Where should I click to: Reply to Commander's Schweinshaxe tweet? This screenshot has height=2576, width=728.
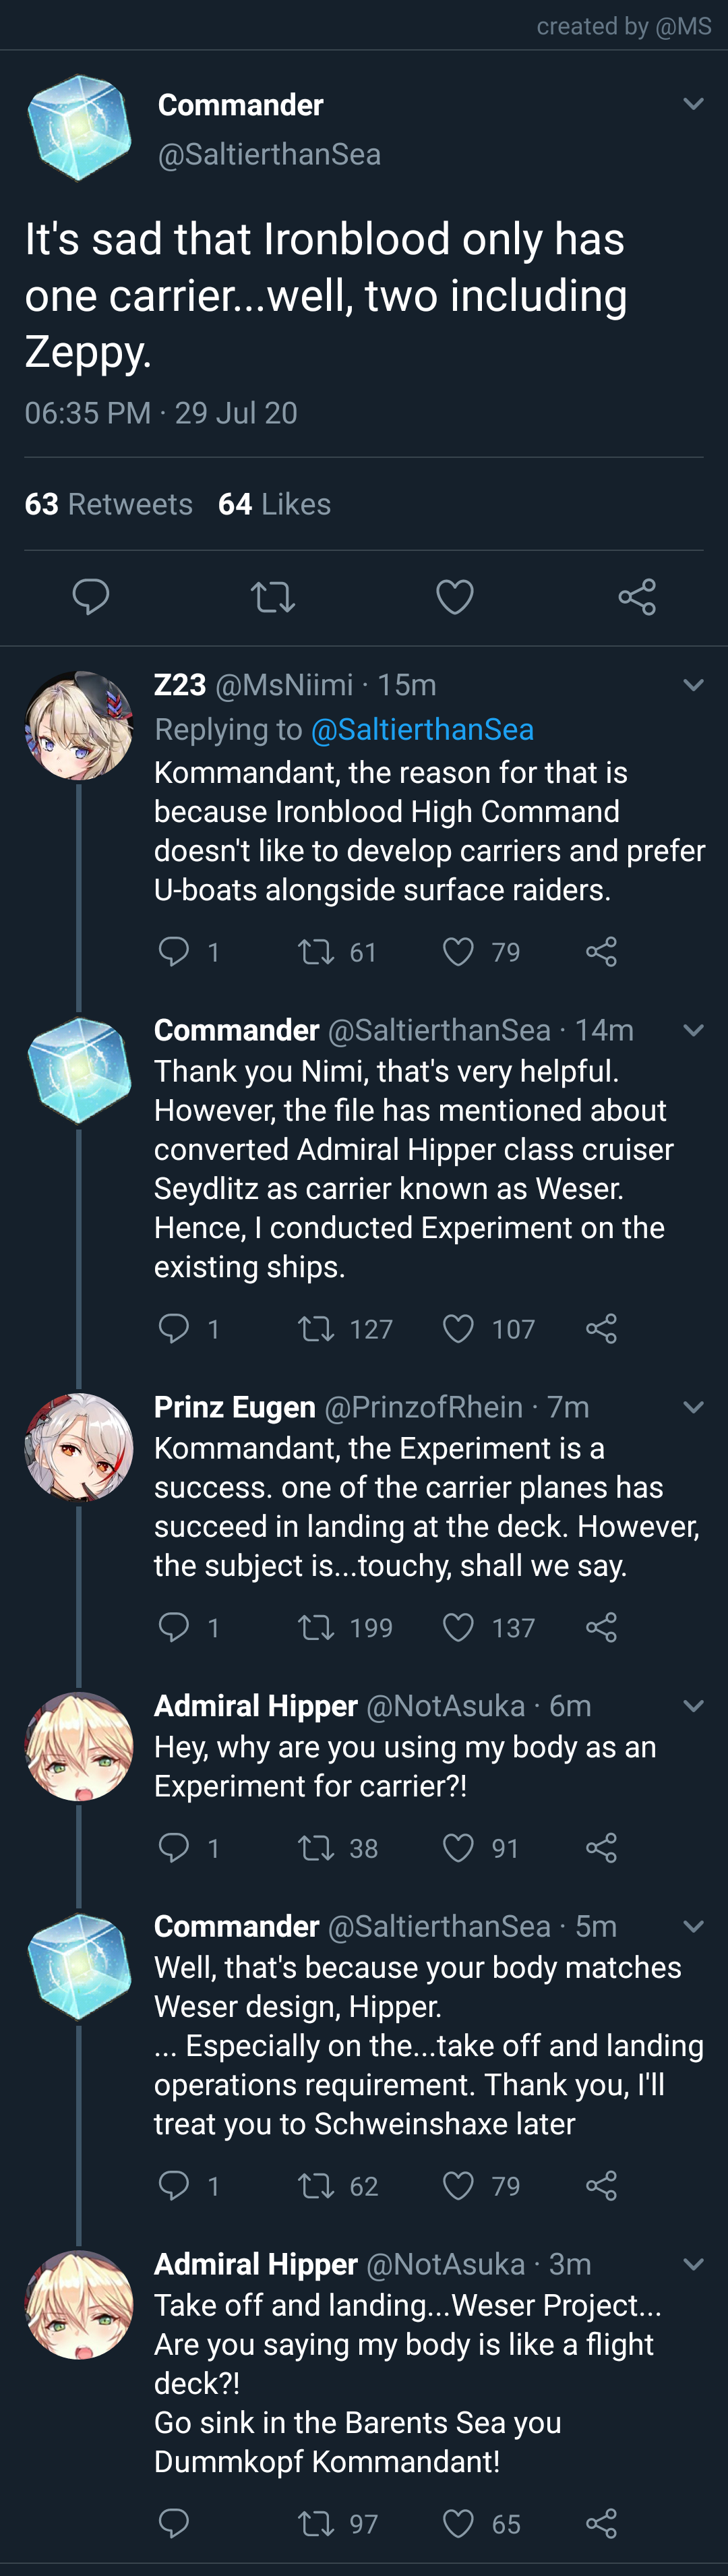[174, 2185]
